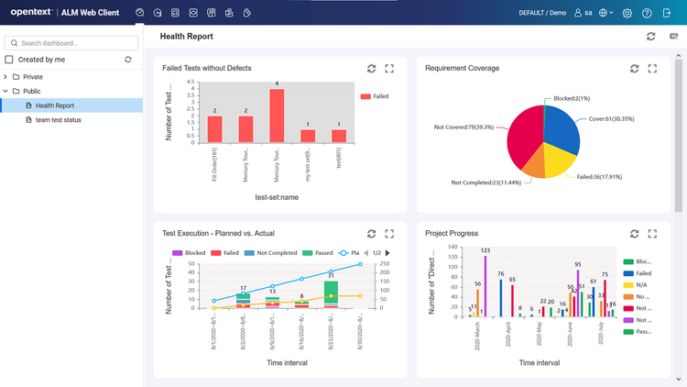The image size is (687, 387).
Task: Click the Not Covered red pie slice
Action: tap(524, 134)
